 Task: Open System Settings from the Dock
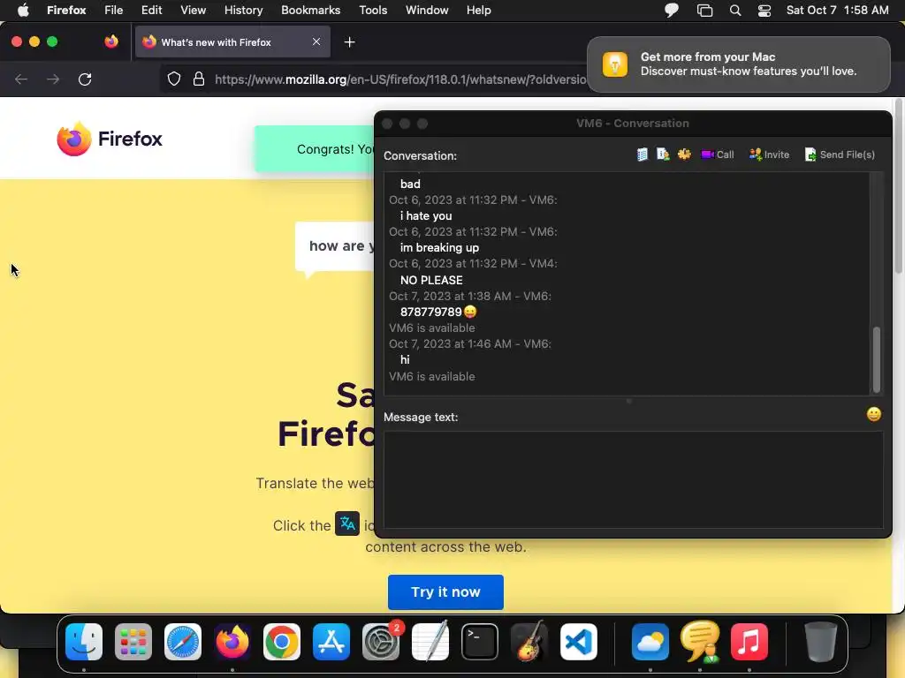(x=381, y=642)
